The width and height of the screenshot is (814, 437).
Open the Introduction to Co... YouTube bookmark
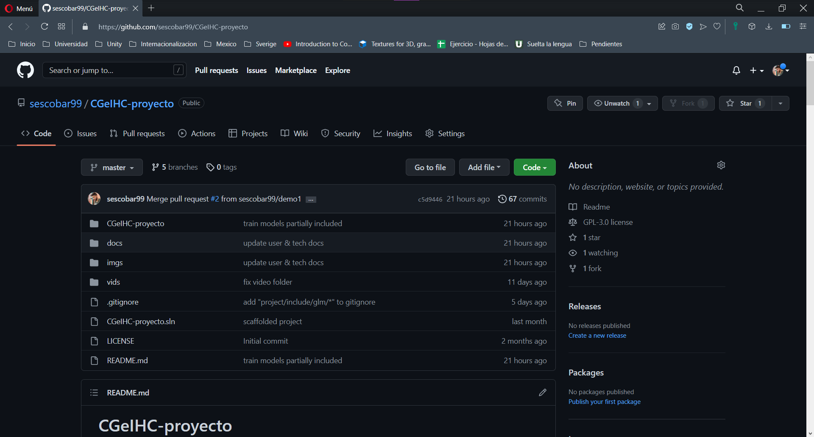click(318, 44)
